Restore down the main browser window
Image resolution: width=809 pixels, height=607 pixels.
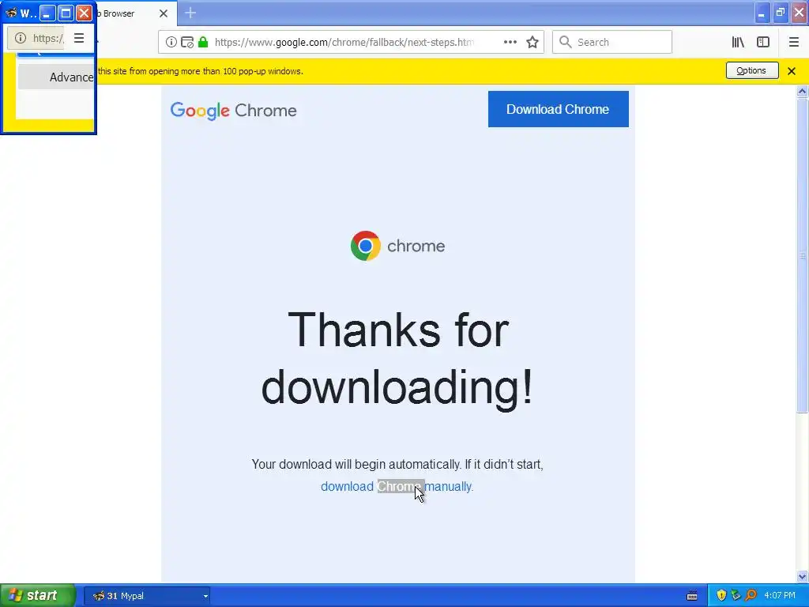click(781, 13)
